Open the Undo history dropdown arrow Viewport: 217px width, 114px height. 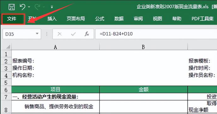[29, 7]
